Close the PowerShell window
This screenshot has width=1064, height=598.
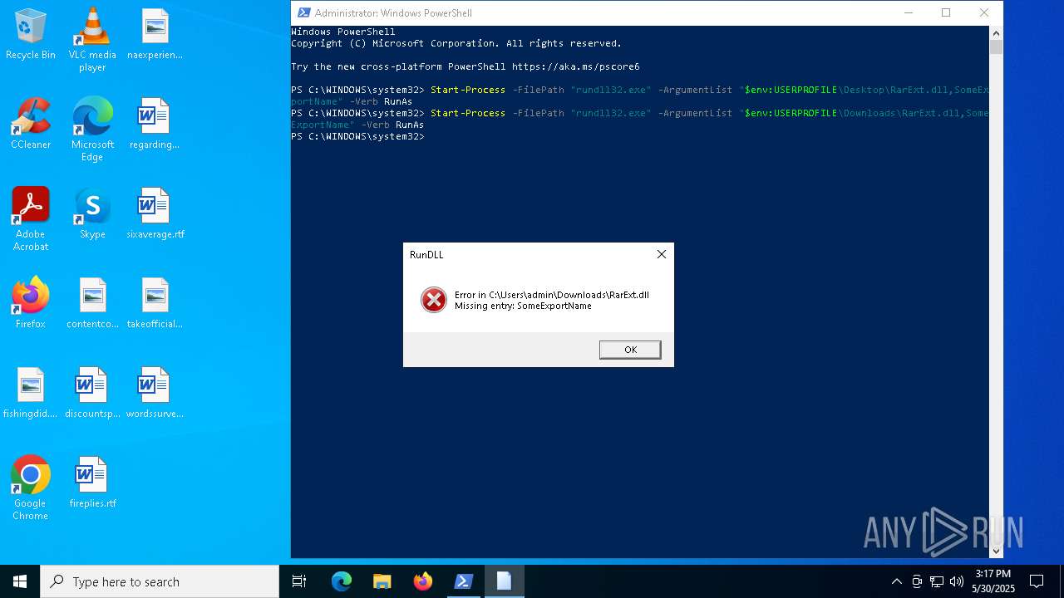[x=984, y=12]
